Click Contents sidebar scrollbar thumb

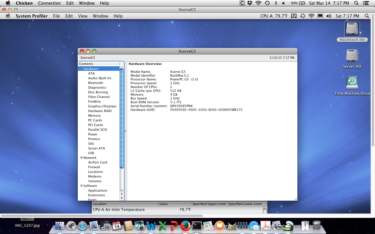122,118
